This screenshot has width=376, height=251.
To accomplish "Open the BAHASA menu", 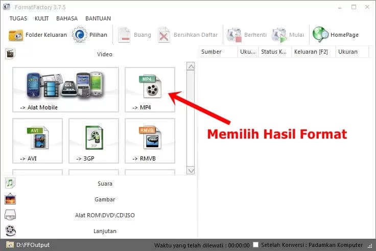I will pyautogui.click(x=67, y=18).
